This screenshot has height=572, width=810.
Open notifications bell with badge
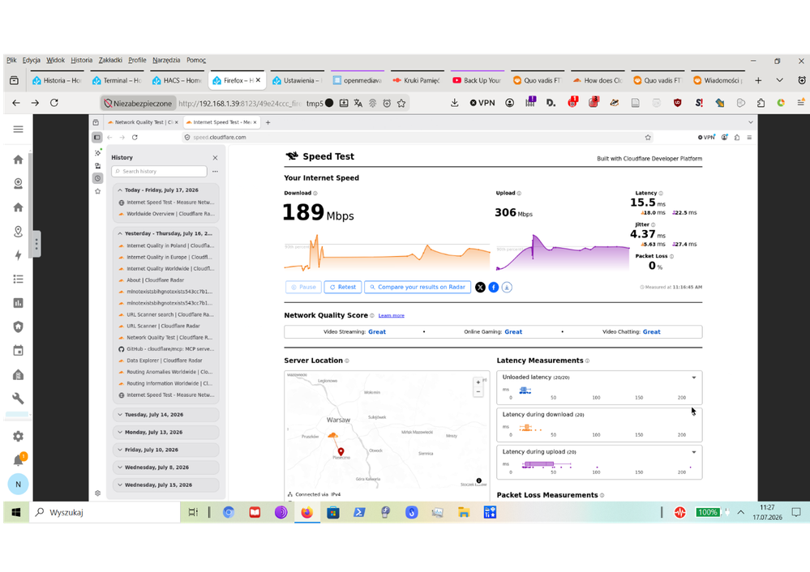point(19,459)
